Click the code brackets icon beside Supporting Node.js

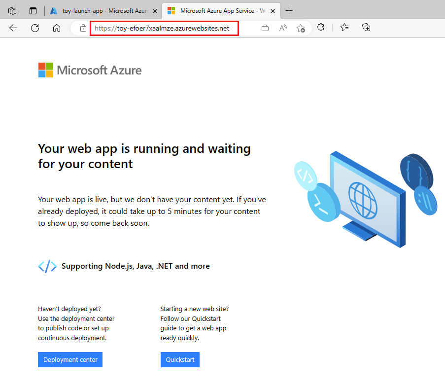(47, 266)
